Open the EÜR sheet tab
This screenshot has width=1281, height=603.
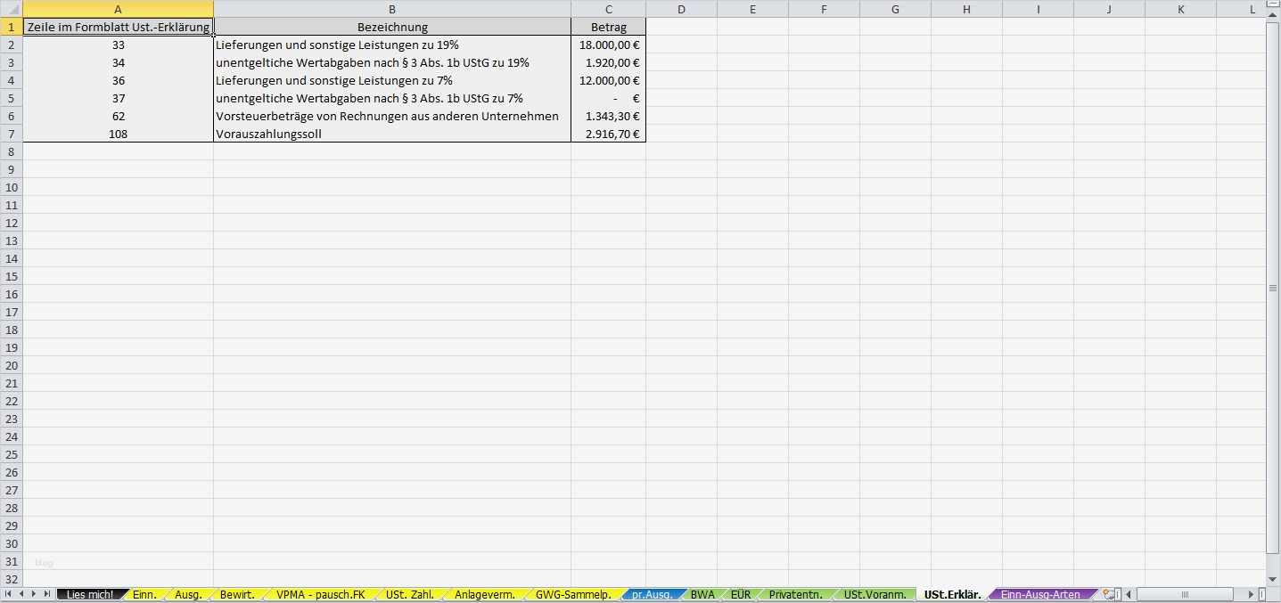tap(741, 594)
